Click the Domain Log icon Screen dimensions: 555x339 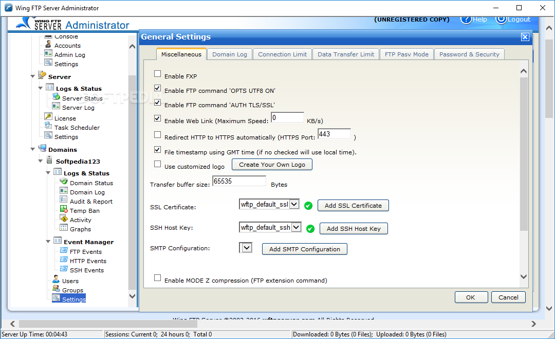pyautogui.click(x=64, y=191)
